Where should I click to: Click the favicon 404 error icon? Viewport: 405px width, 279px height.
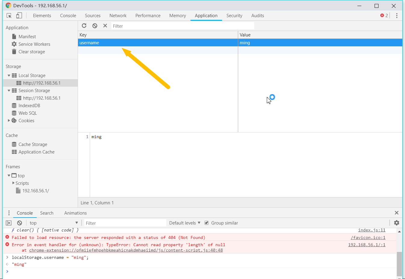[x=7, y=237]
